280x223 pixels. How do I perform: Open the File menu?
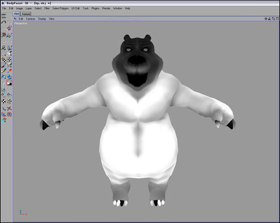(x=4, y=8)
